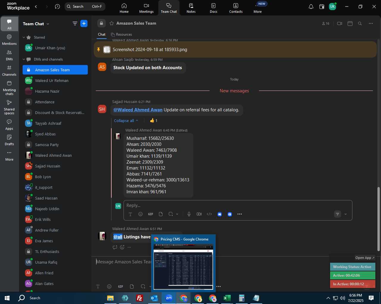Expand the Team Chat header dropdown
The image size is (381, 304).
click(48, 24)
